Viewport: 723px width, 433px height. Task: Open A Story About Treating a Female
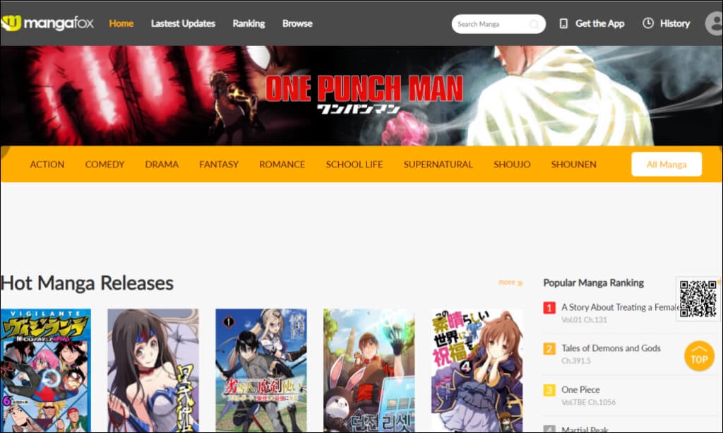tap(620, 307)
